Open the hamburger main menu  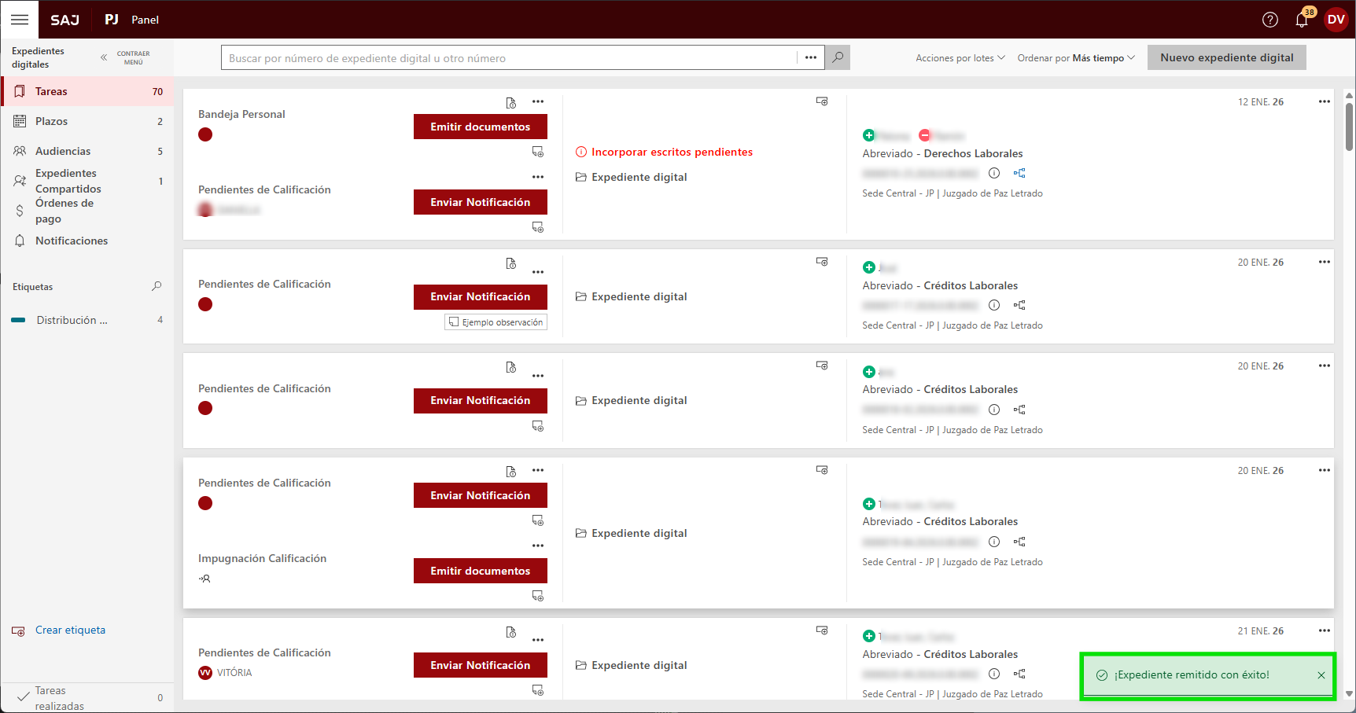click(20, 20)
